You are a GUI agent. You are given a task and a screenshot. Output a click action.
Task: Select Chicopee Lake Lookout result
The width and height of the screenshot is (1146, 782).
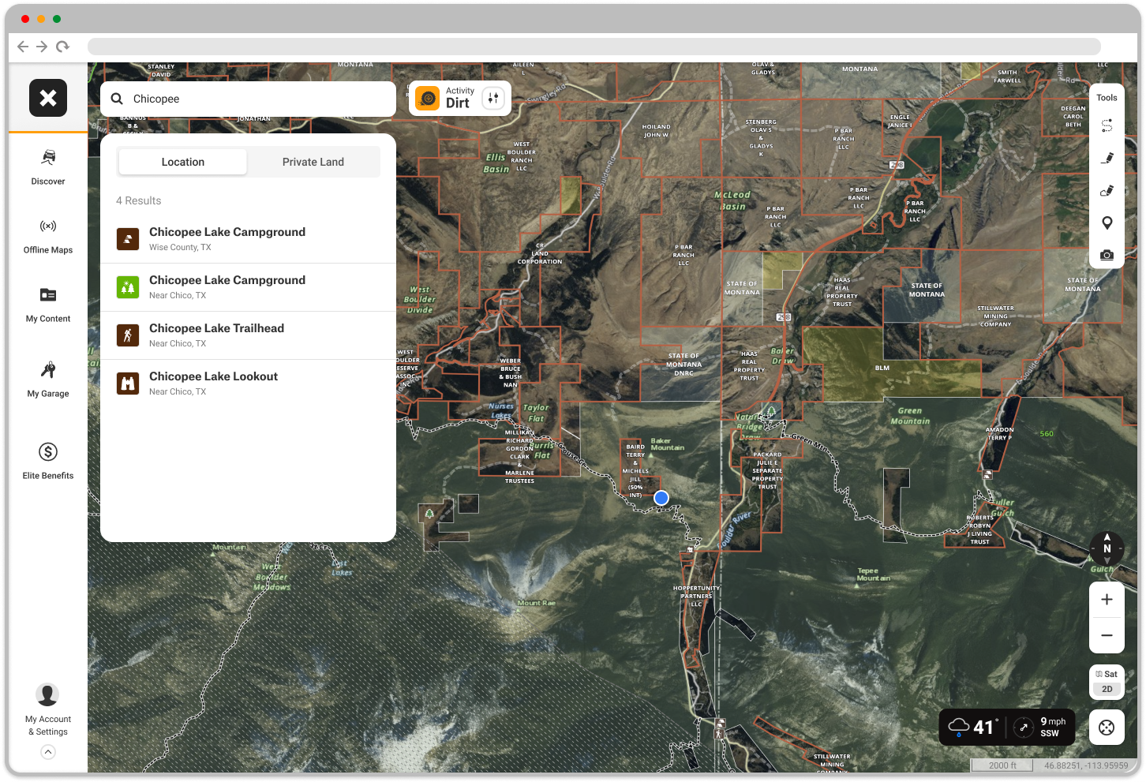248,384
